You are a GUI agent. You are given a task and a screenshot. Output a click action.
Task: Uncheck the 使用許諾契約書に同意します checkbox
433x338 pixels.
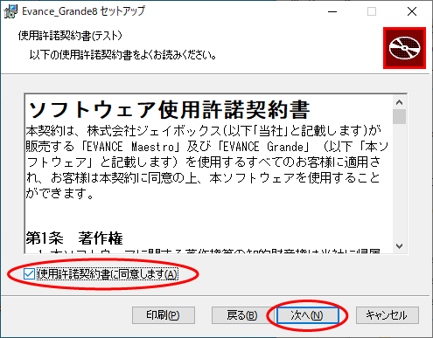tap(29, 274)
